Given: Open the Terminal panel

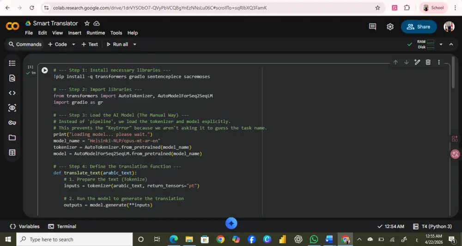Looking at the screenshot, I should tap(62, 227).
